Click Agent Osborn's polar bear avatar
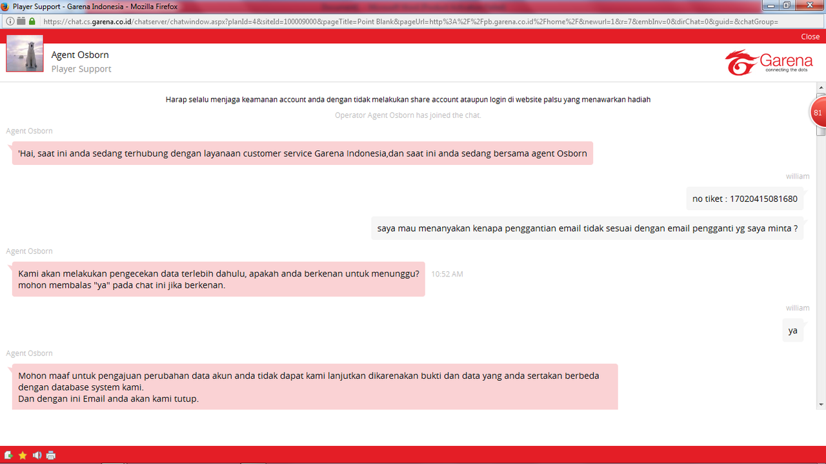 (x=25, y=53)
